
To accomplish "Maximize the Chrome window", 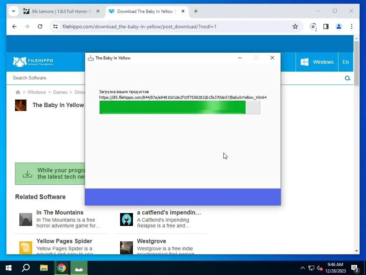I will tap(335, 11).
